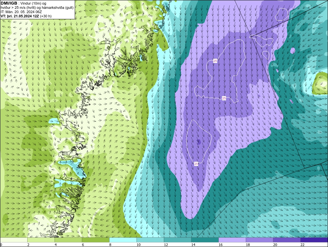Click the darkest swatch above 22 m/s
328x247 pixels.
[x=314, y=240]
